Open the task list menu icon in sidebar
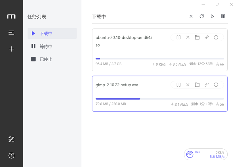The height and width of the screenshot is (167, 238). click(x=12, y=32)
